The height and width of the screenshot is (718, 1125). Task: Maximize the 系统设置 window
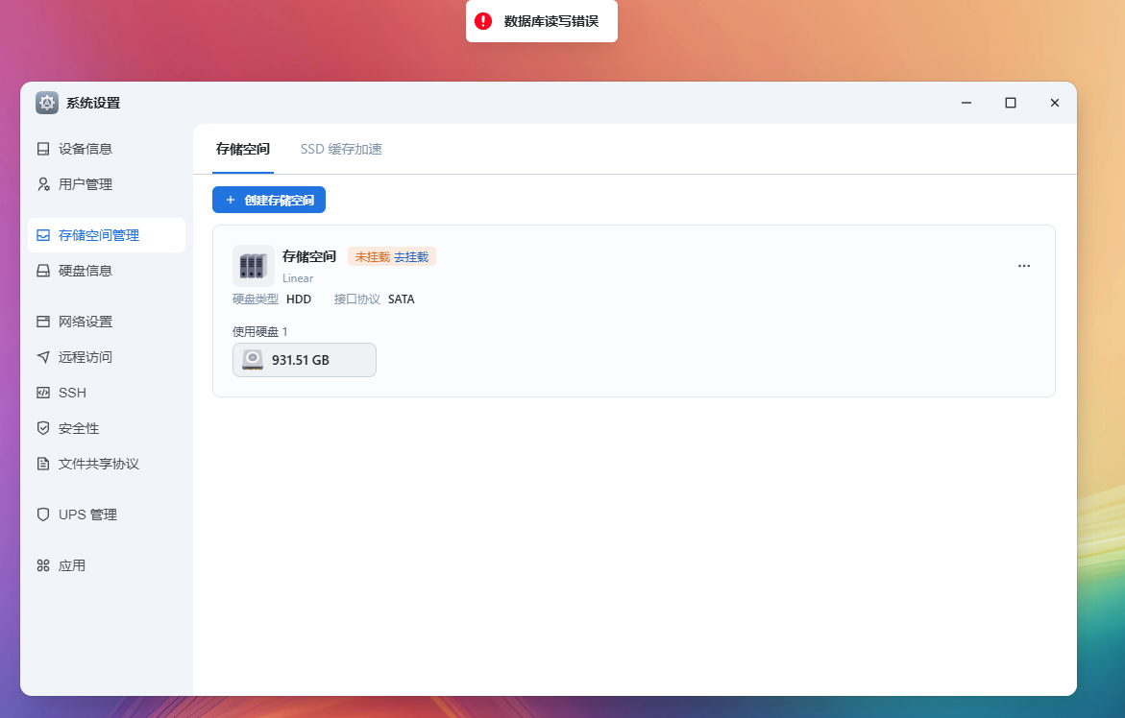pyautogui.click(x=1011, y=103)
